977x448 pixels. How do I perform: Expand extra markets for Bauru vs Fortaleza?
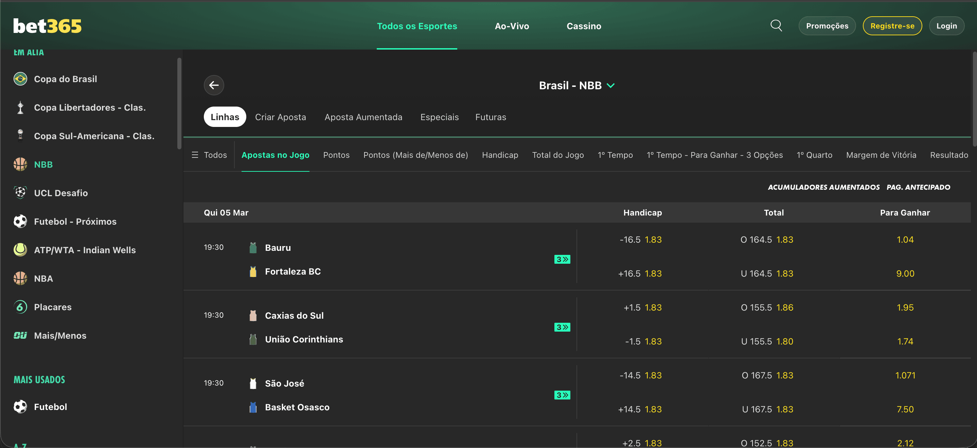point(562,259)
